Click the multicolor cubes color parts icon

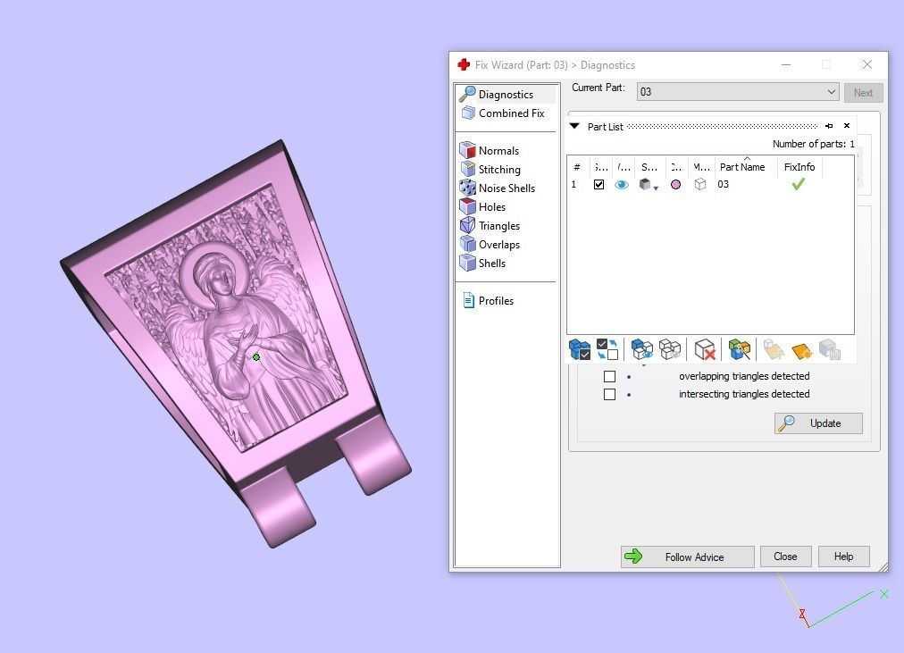(x=739, y=349)
